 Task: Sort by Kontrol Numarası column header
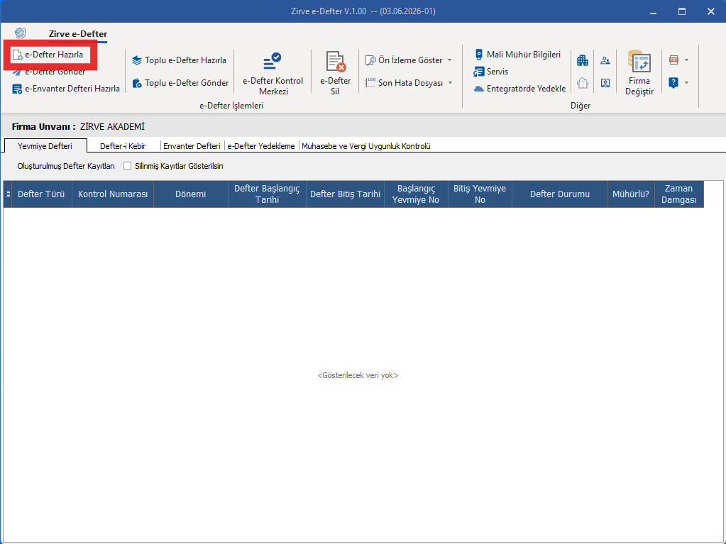[x=113, y=194]
